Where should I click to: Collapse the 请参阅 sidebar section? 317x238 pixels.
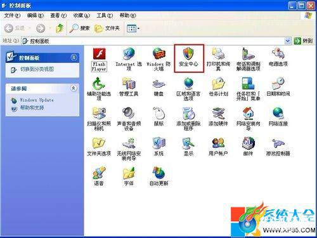point(74,88)
